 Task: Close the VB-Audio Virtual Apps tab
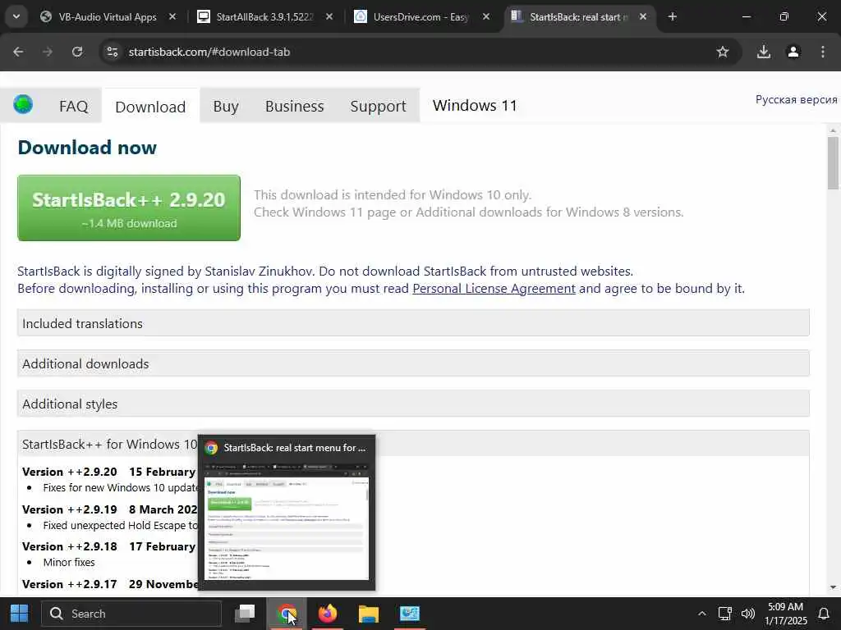(x=172, y=16)
